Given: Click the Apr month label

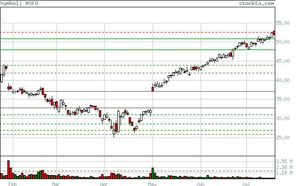Looking at the screenshot, I should pos(104,184).
